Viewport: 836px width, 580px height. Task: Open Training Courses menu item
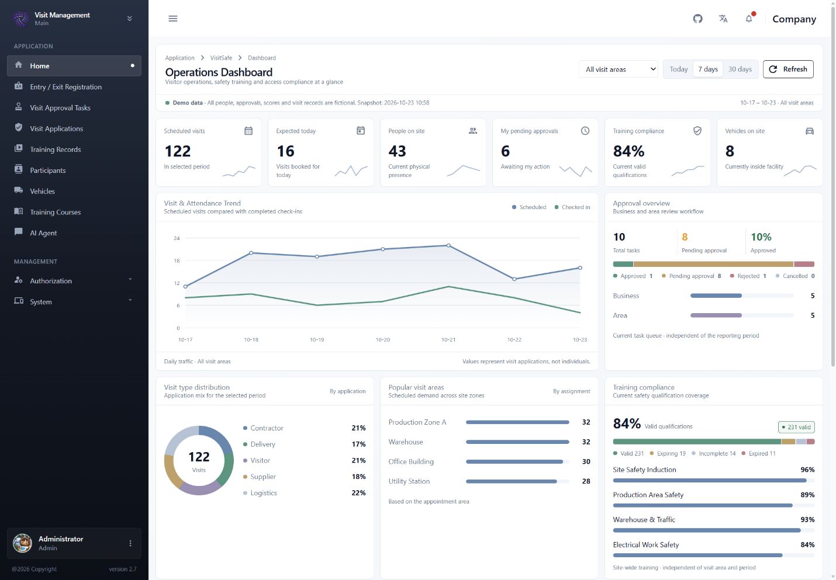pos(74,212)
